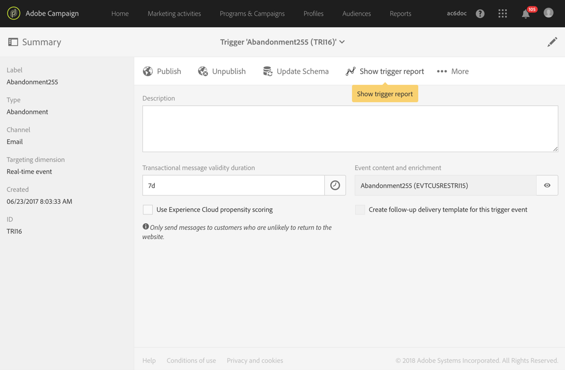Open the Marketing activities menu

pos(174,14)
